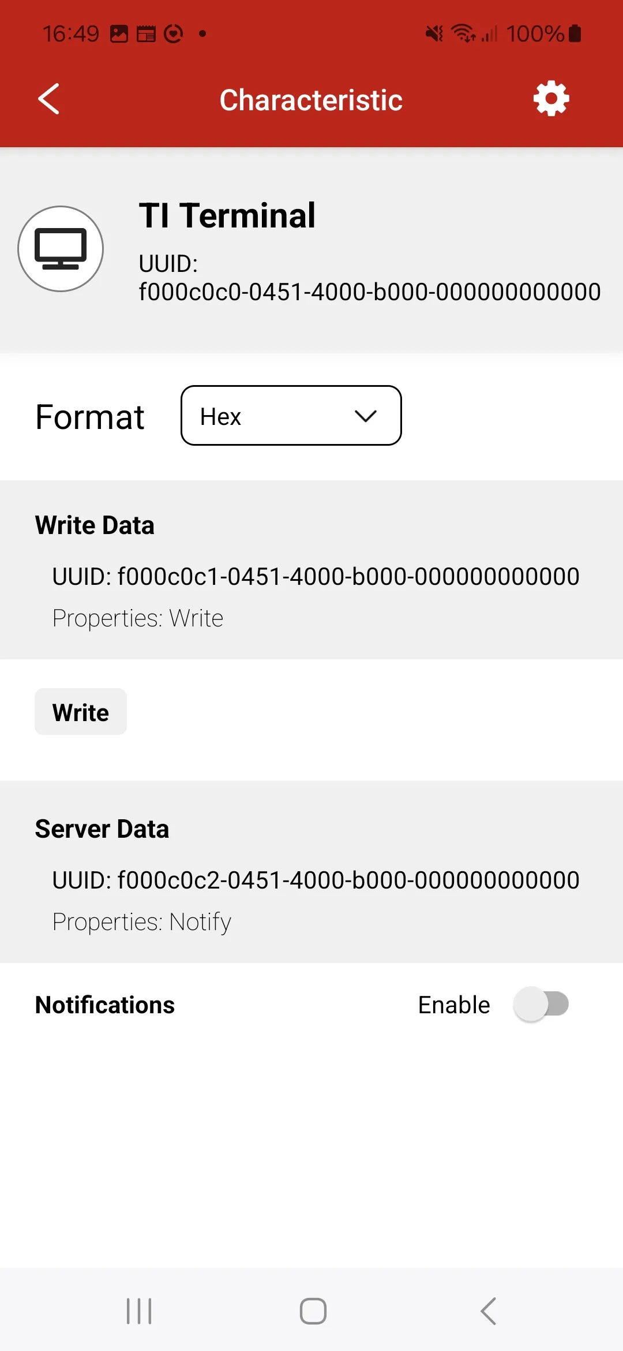This screenshot has width=623, height=1351.
Task: Change Hex format using the combo box
Action: pyautogui.click(x=291, y=416)
